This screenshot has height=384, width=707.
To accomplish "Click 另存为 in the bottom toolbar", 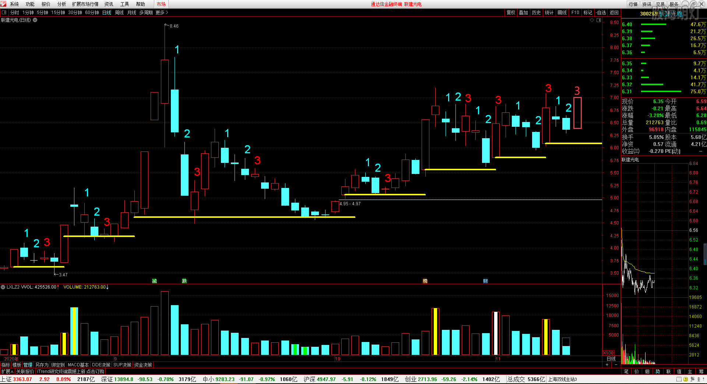I will coord(42,365).
